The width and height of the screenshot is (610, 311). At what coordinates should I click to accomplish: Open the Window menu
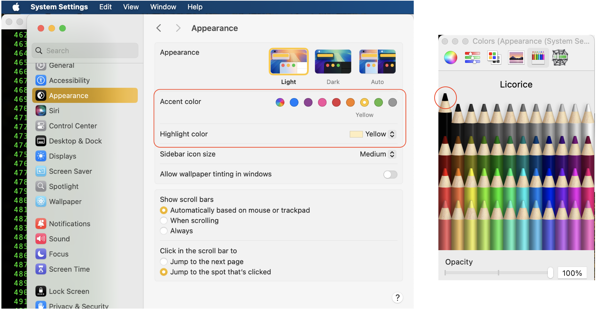tap(163, 7)
